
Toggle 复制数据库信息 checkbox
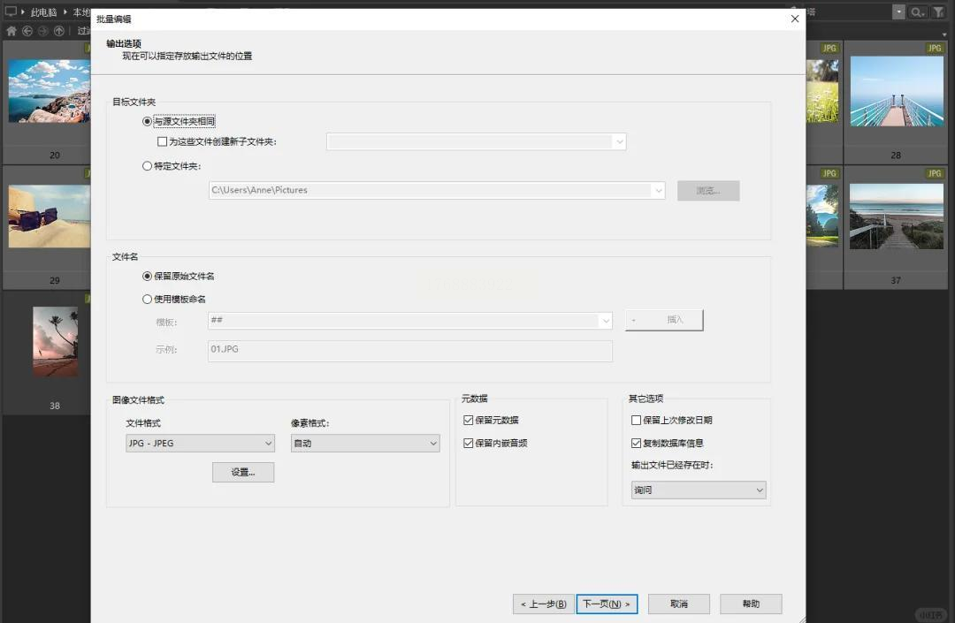[x=637, y=444]
